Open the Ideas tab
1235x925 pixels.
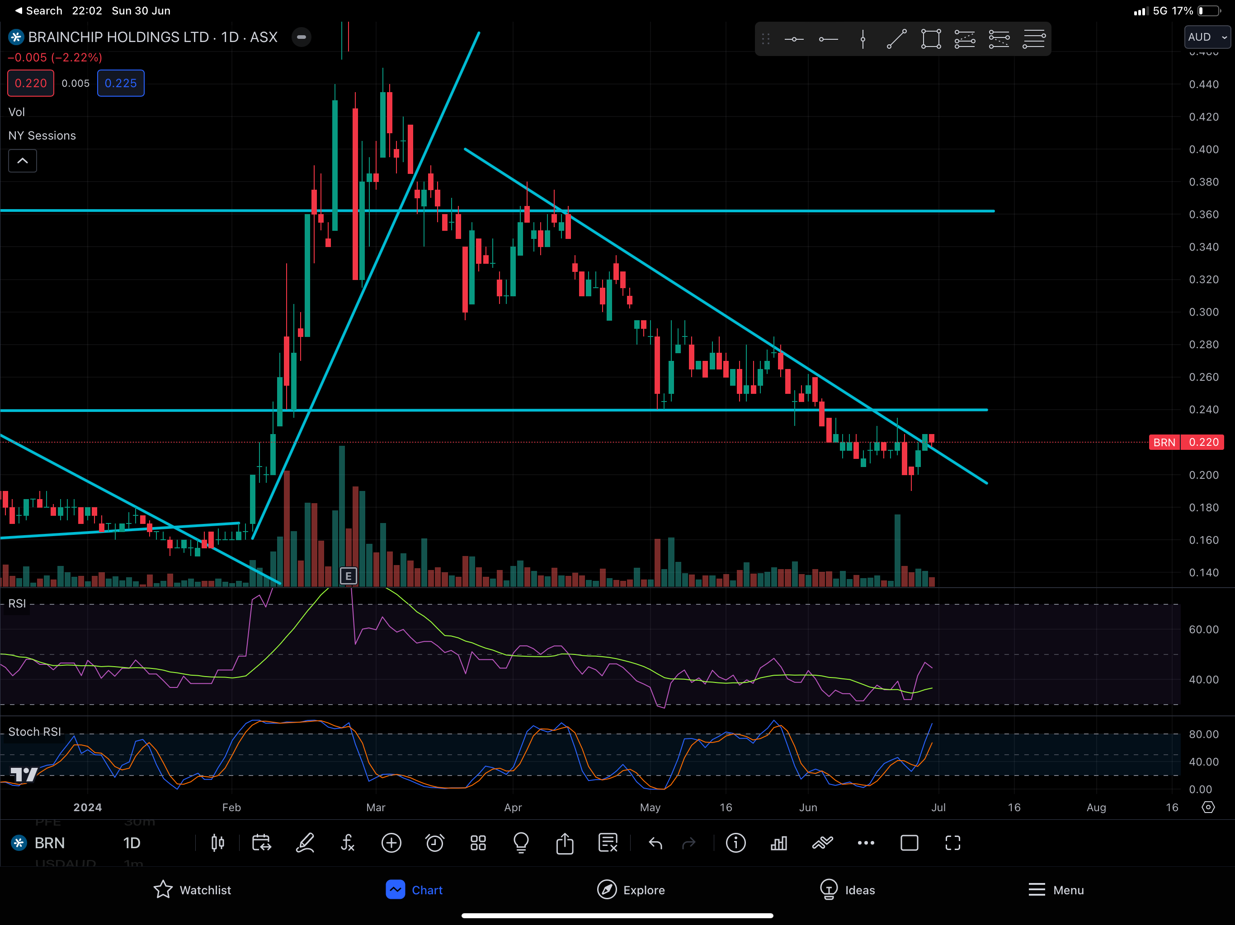point(847,889)
